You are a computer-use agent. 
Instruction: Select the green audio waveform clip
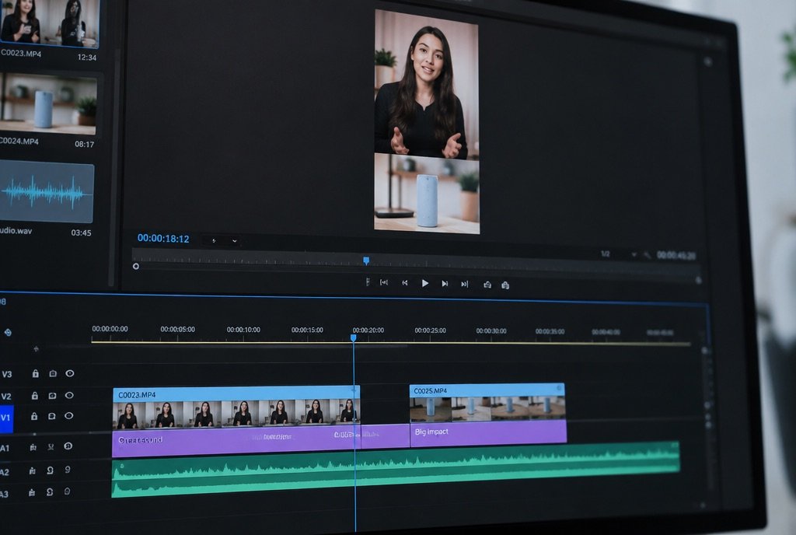396,470
